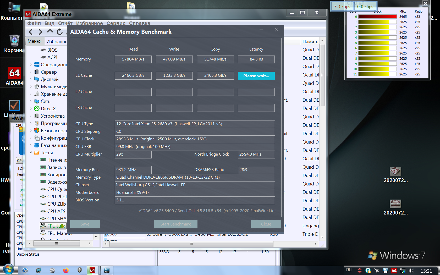This screenshot has width=440, height=275.
Task: Click the Close button in benchmark dialog
Action: click(266, 224)
